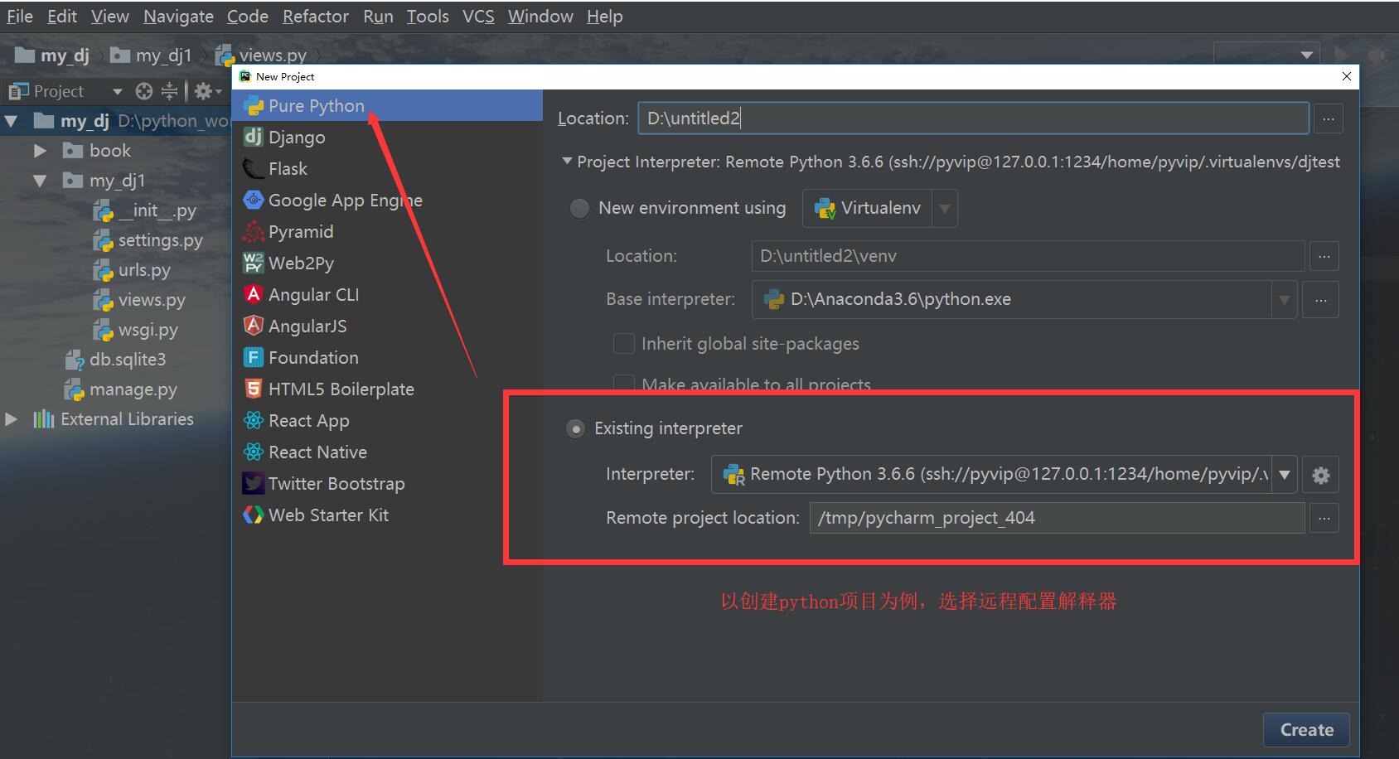Select the Angular CLI icon
Viewport: 1399px width, 759px height.
(x=253, y=295)
